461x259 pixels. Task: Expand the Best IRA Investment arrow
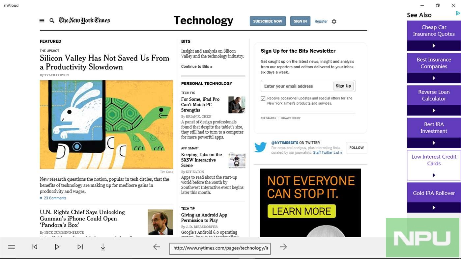[x=434, y=143]
